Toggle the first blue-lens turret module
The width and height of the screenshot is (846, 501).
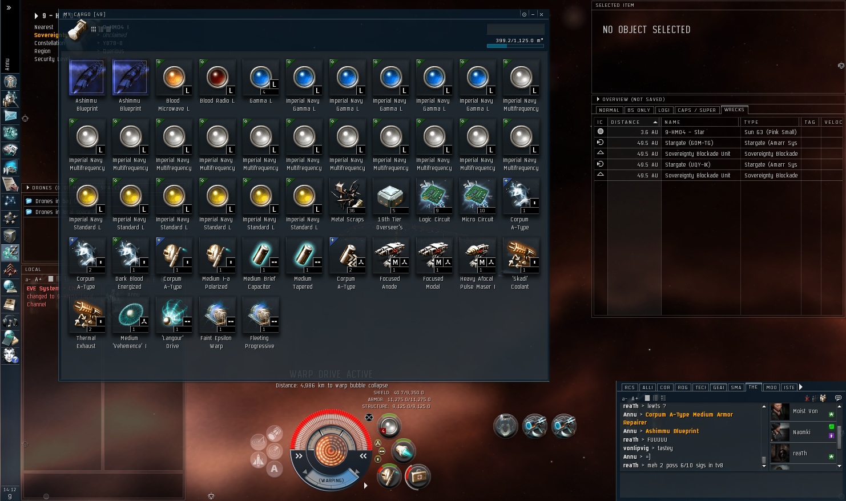coord(535,426)
